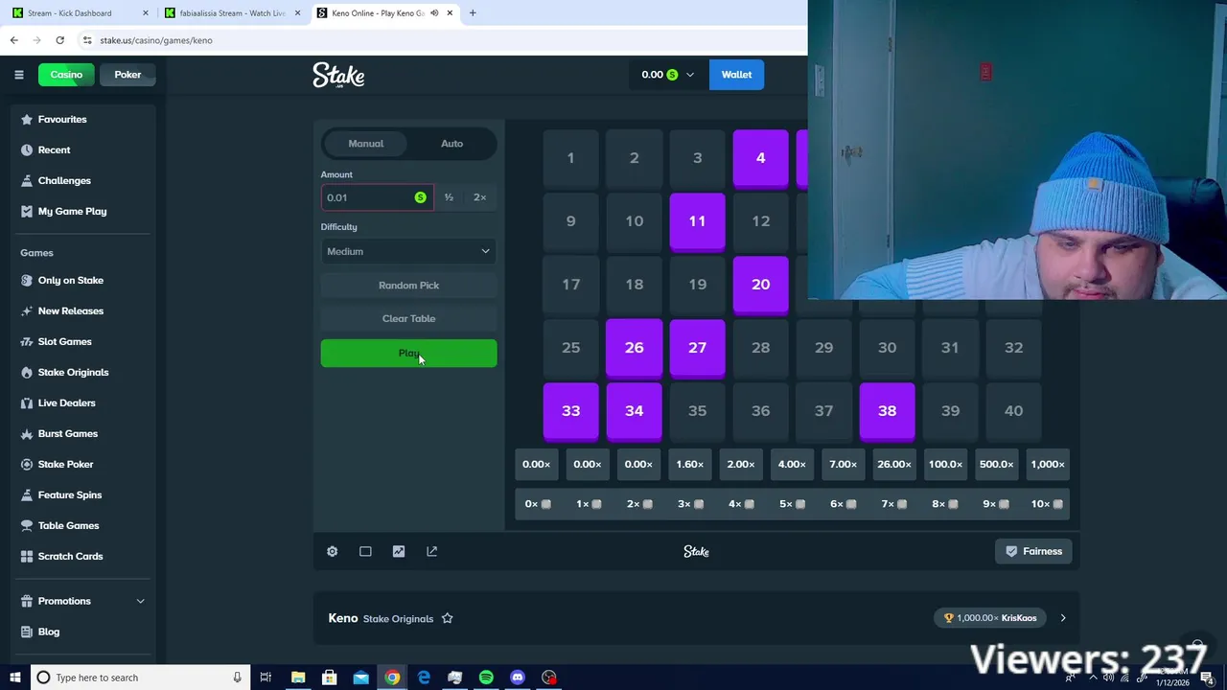The image size is (1227, 690).
Task: Switch to Manual betting mode
Action: tap(365, 144)
